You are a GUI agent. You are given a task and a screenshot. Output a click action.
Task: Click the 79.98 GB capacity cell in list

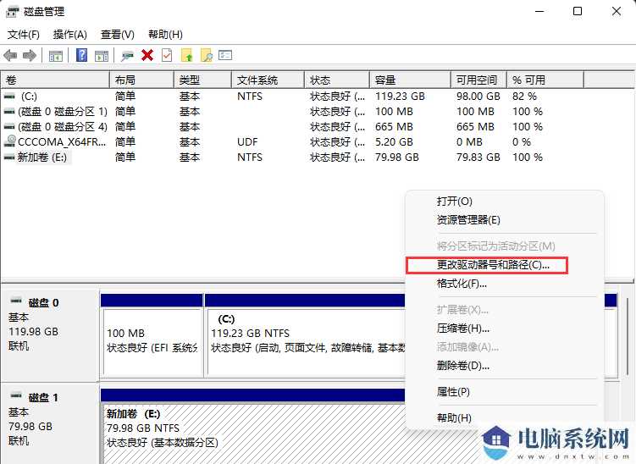pyautogui.click(x=396, y=157)
